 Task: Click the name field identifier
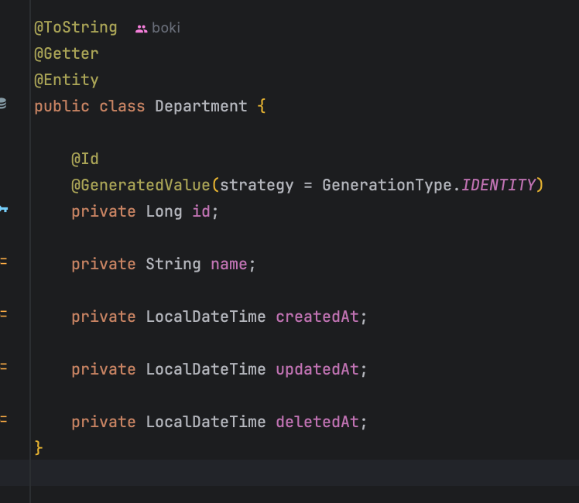pyautogui.click(x=229, y=264)
